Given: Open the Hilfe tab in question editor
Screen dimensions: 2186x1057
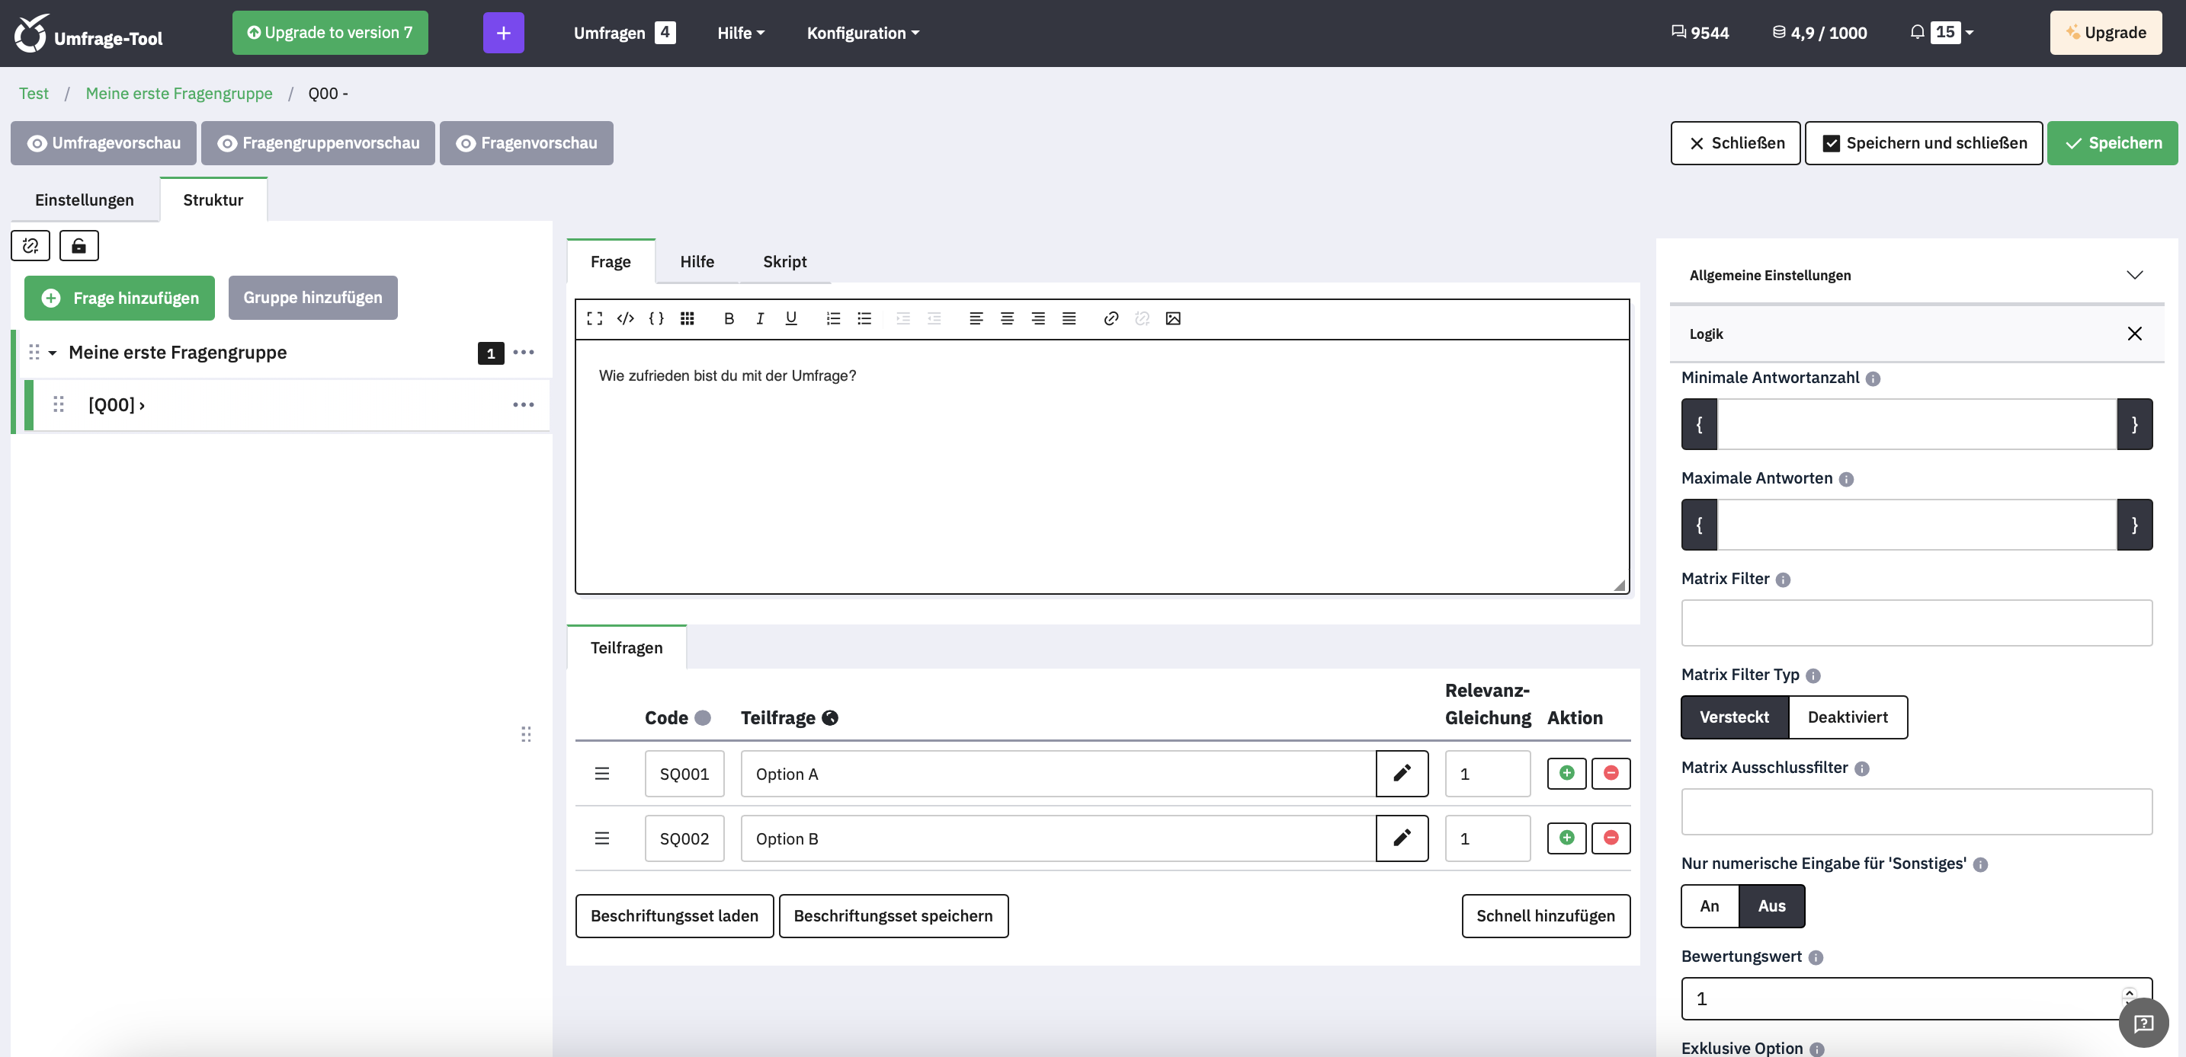Looking at the screenshot, I should click(697, 262).
